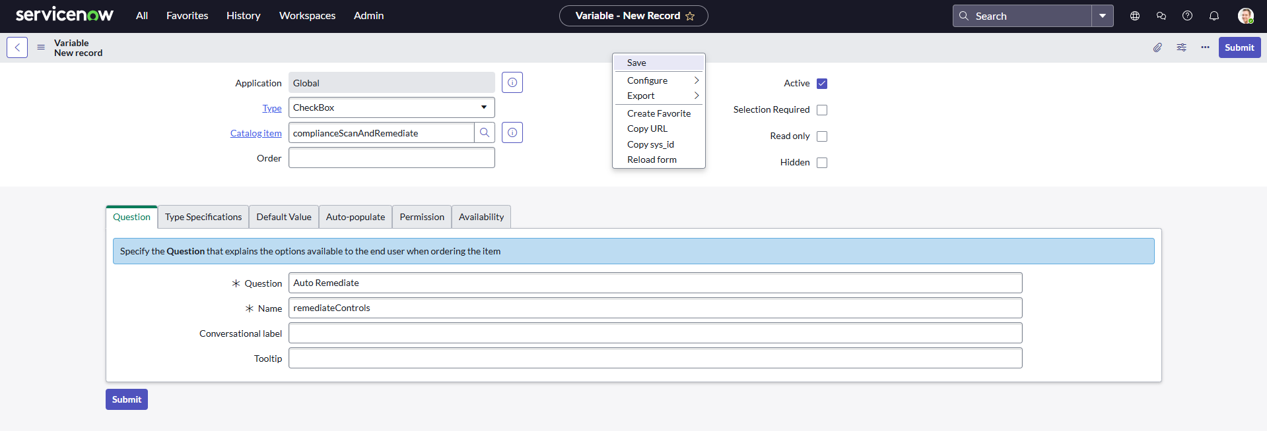Click the ServiceNow logo
Viewport: 1267px width, 431px height.
[x=64, y=14]
